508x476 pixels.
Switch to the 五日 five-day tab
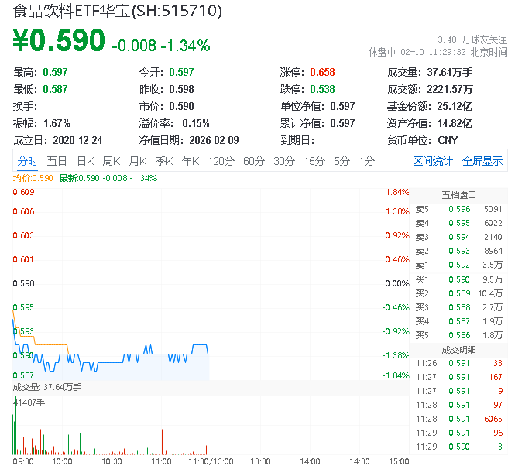57,161
